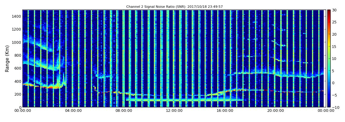The image size is (345, 122).
Task: Click the y-axis tick label '1000'
Action: pyautogui.click(x=17, y=42)
